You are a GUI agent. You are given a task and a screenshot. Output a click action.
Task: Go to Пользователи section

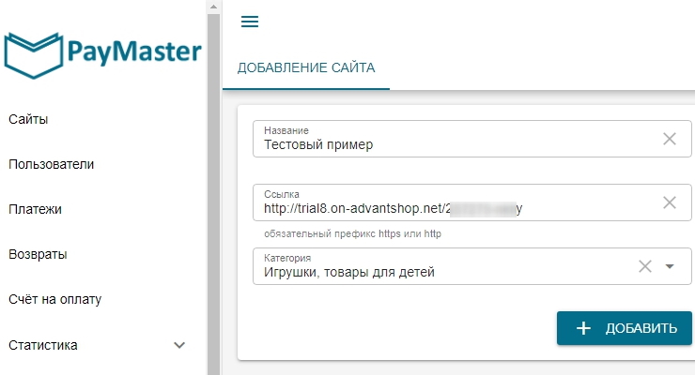tap(51, 164)
